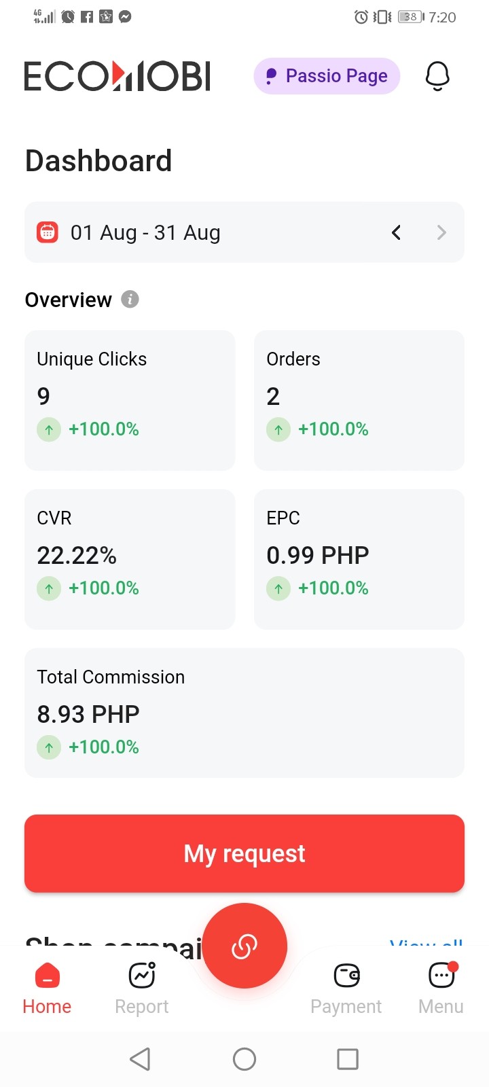This screenshot has width=489, height=1087.
Task: Tap the red link creation floating button
Action: point(244,946)
